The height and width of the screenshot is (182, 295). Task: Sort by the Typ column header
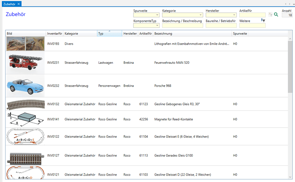point(109,34)
